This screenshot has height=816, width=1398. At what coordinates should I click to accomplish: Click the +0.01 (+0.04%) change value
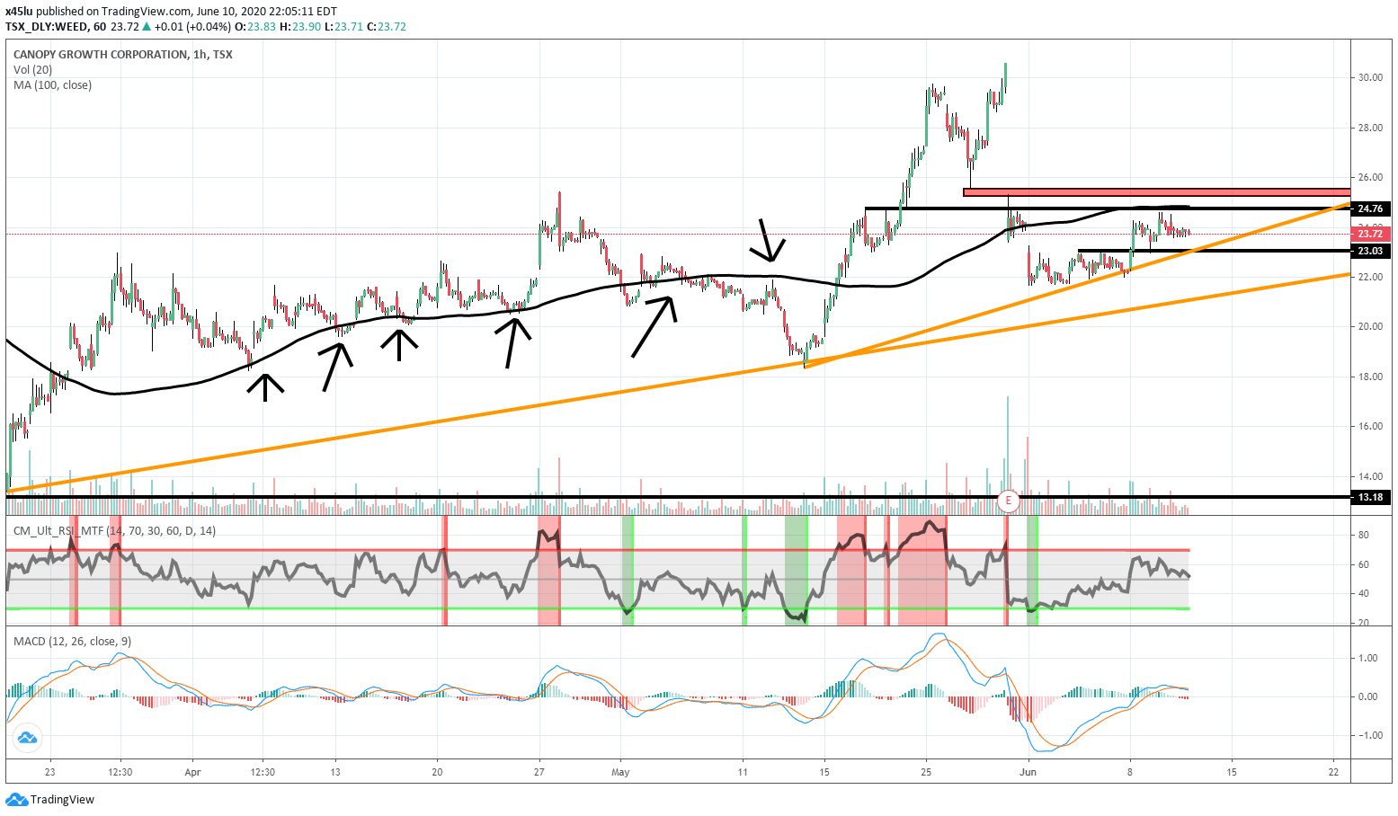[192, 27]
